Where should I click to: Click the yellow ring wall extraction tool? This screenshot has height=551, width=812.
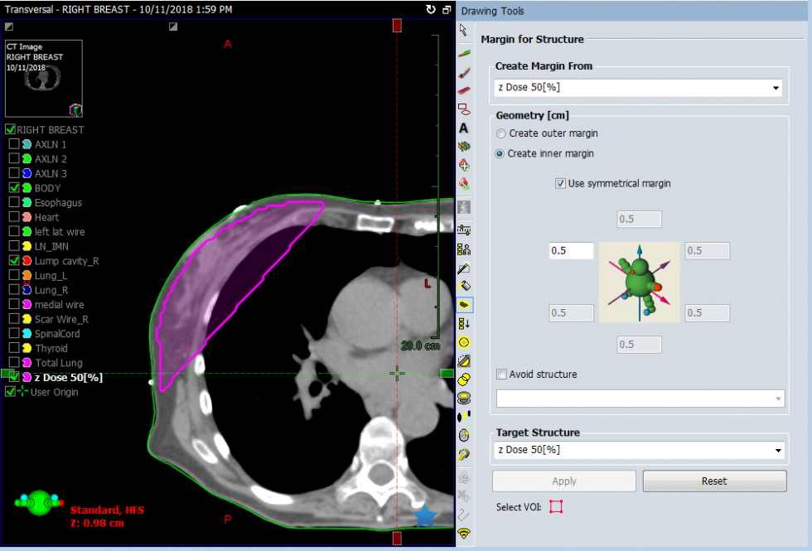pos(464,342)
